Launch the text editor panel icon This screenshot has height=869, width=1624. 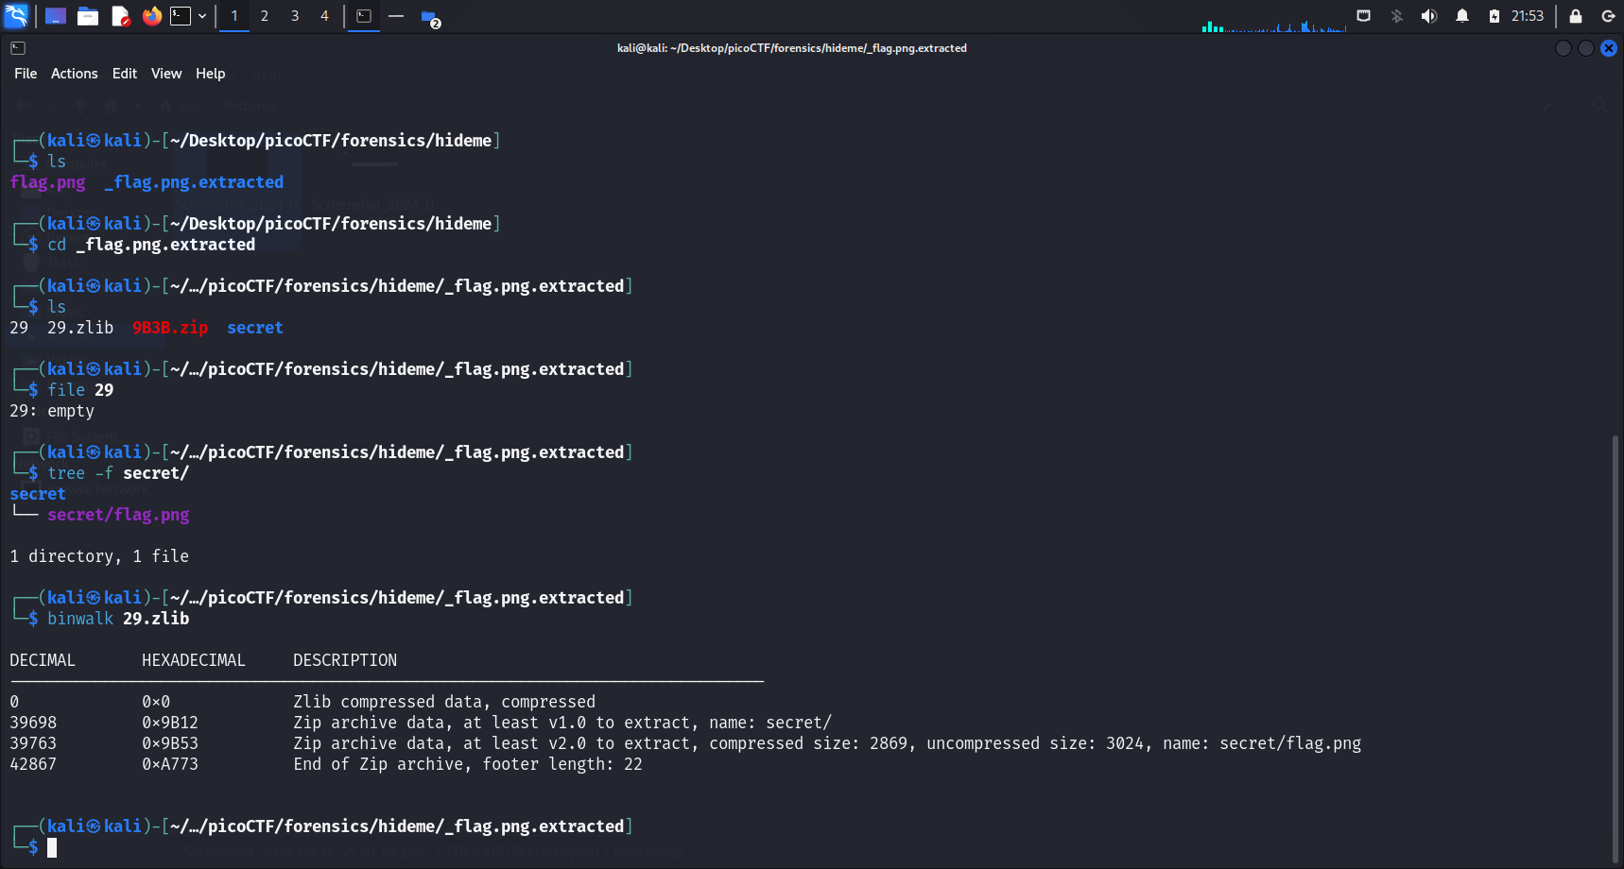pos(120,16)
